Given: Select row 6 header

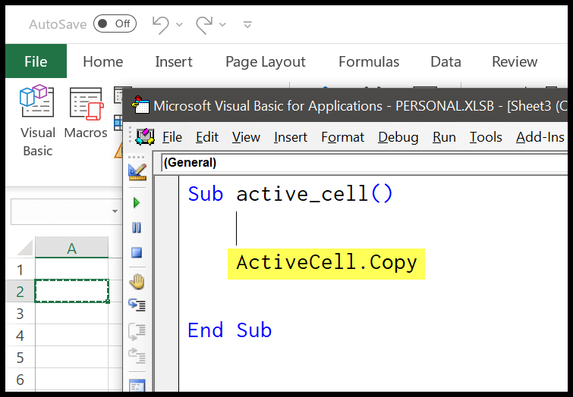Looking at the screenshot, I should [x=20, y=379].
